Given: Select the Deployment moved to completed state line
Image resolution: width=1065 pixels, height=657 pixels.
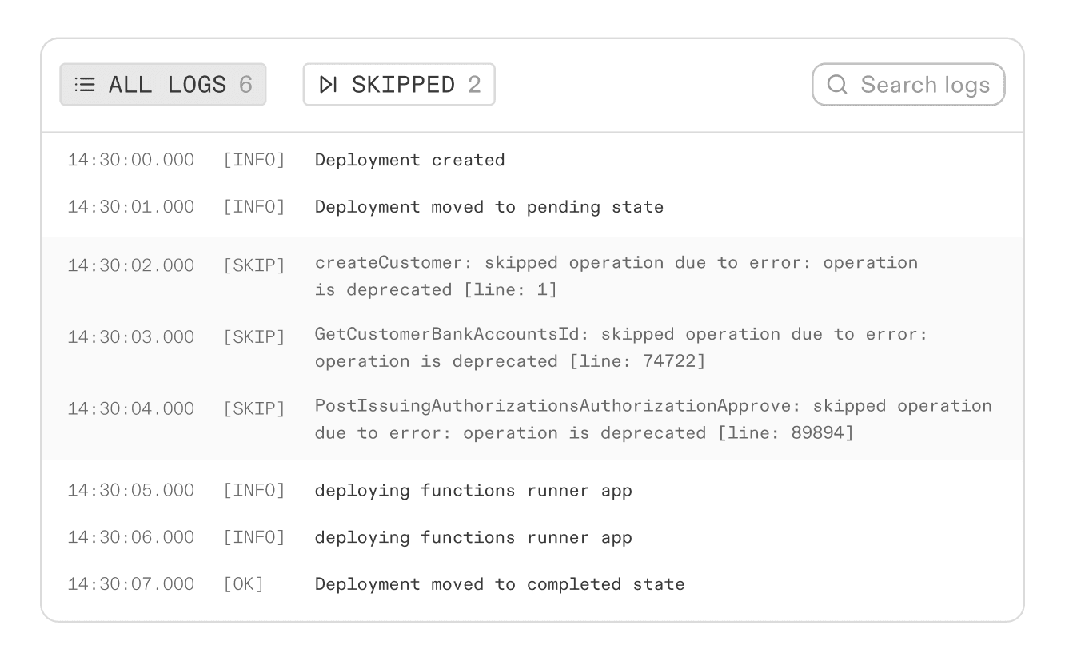Looking at the screenshot, I should 500,584.
